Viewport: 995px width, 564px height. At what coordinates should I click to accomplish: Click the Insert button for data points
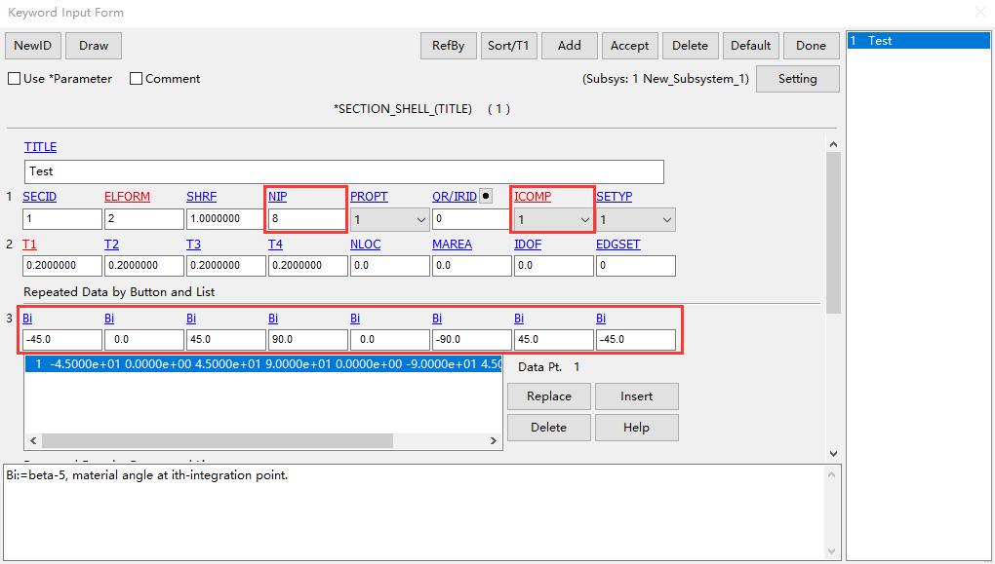tap(636, 396)
